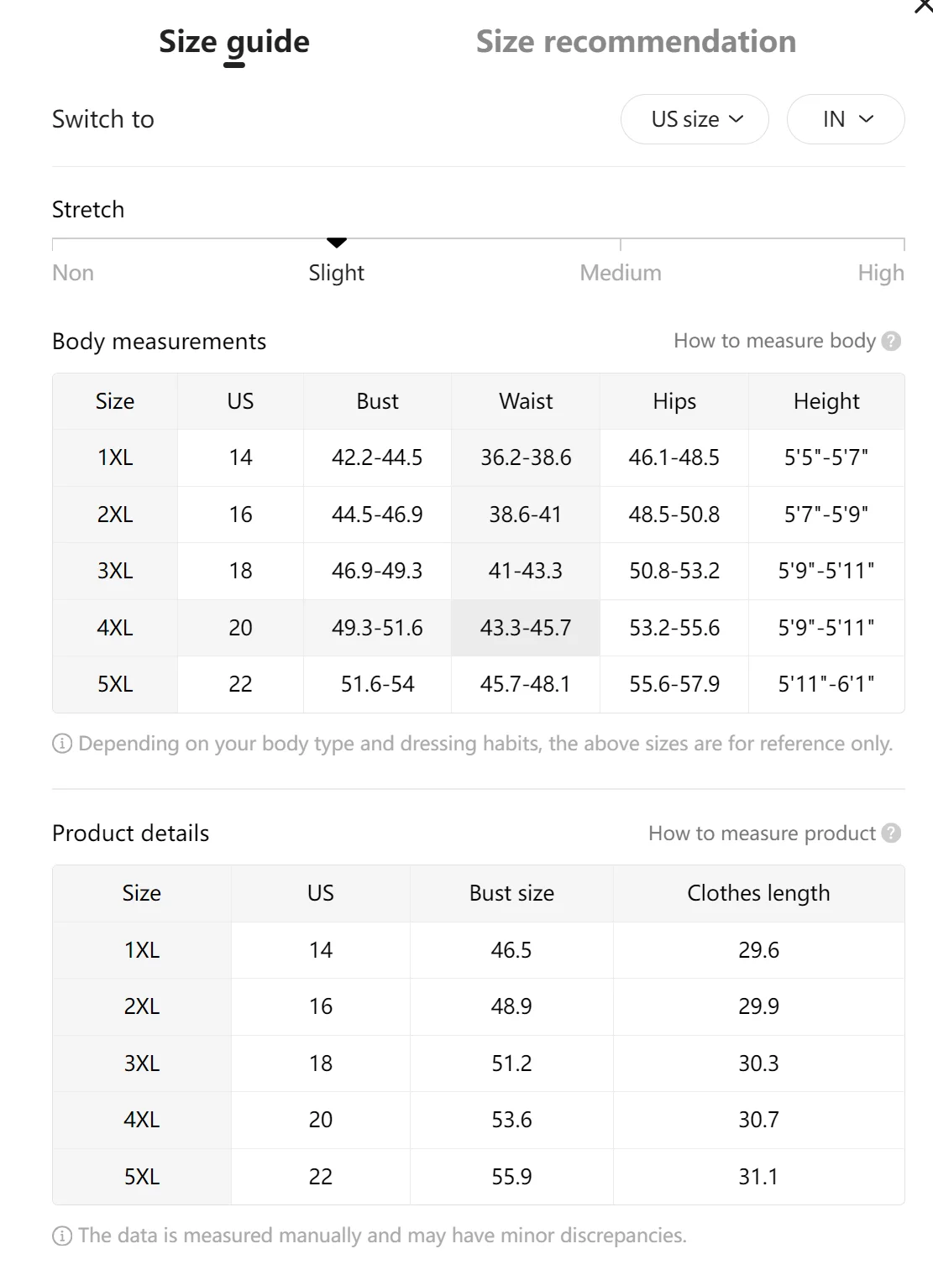The image size is (933, 1275).
Task: Open the IN unit dropdown
Action: [x=846, y=119]
